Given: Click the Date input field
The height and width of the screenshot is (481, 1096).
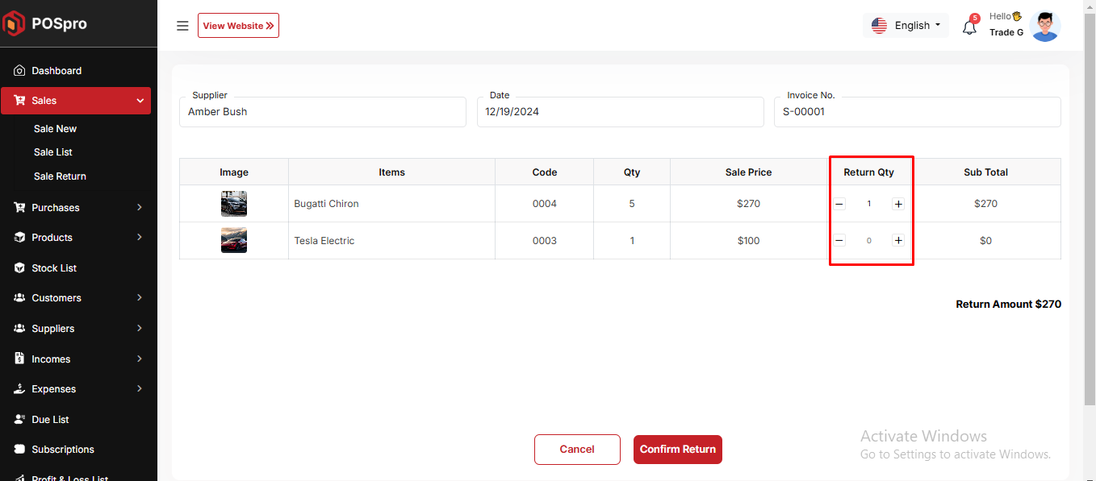Looking at the screenshot, I should (620, 112).
